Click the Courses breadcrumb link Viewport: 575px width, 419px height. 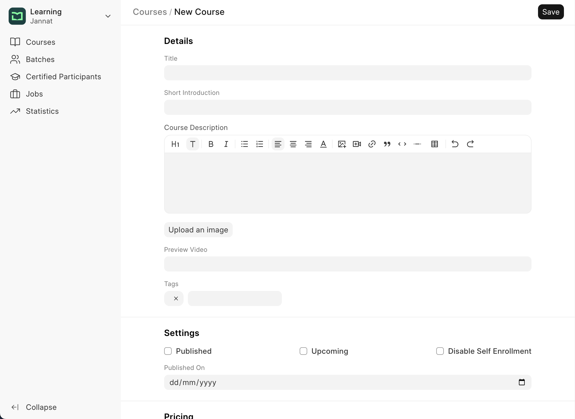(x=150, y=12)
